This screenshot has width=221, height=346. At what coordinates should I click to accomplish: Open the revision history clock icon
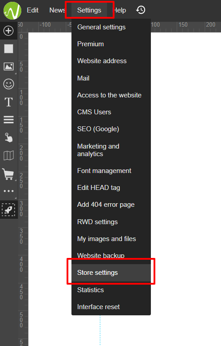pos(141,10)
